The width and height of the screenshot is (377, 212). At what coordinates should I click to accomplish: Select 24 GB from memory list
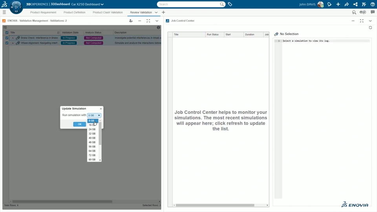(x=93, y=129)
